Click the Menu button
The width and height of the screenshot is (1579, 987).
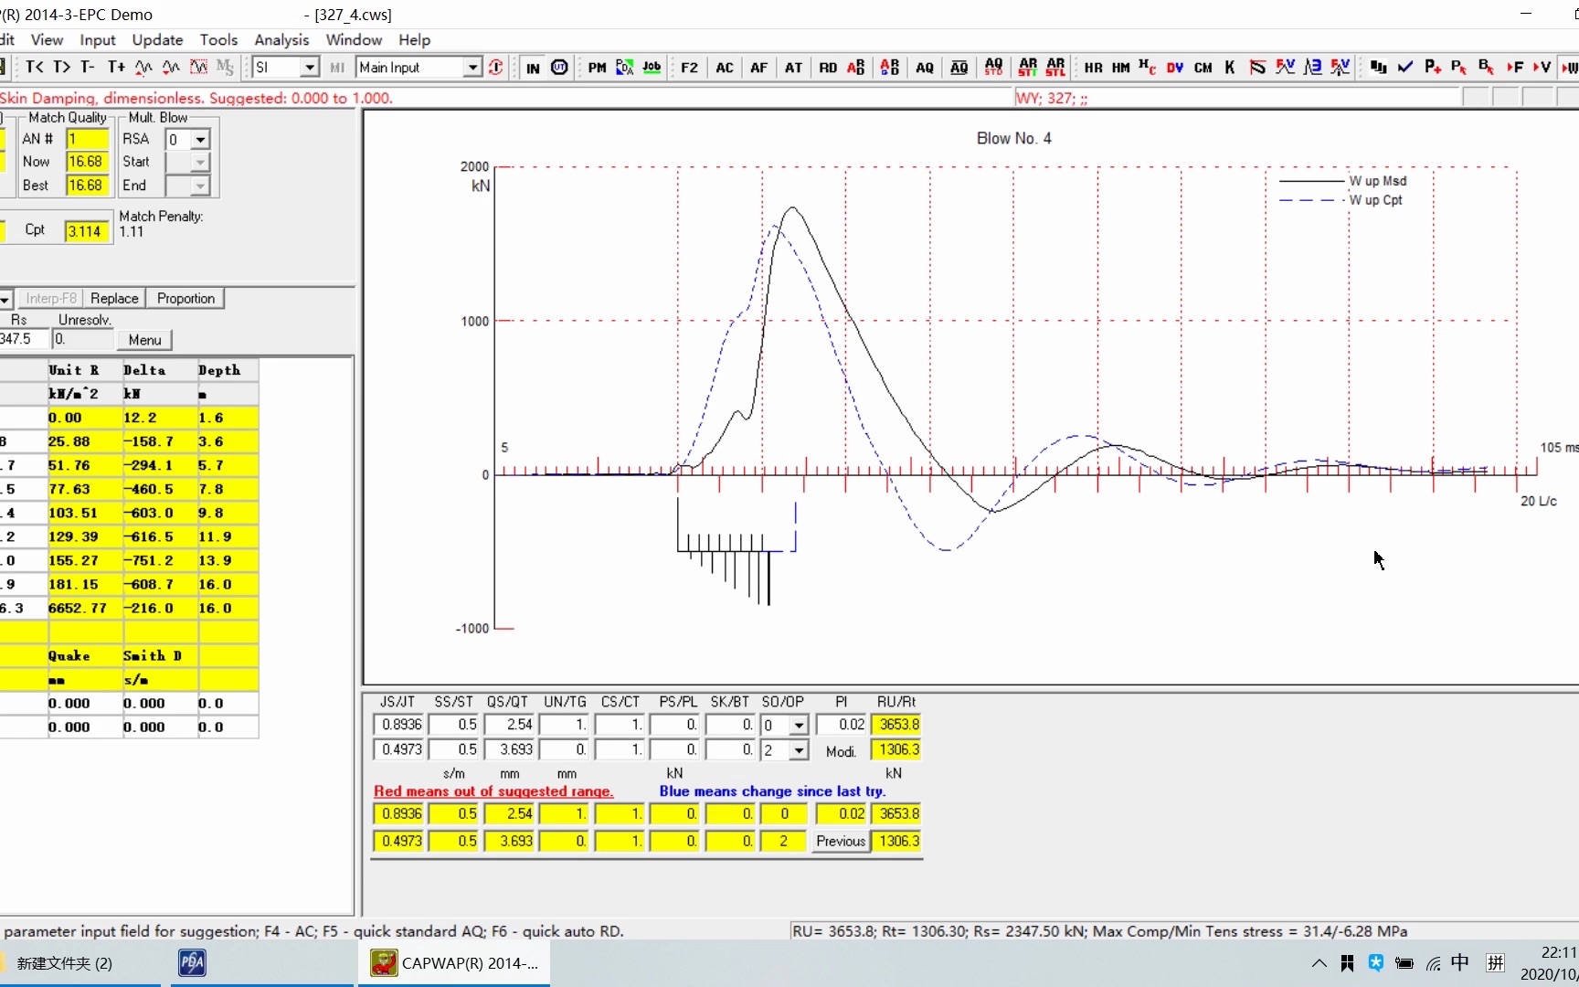[x=144, y=340]
